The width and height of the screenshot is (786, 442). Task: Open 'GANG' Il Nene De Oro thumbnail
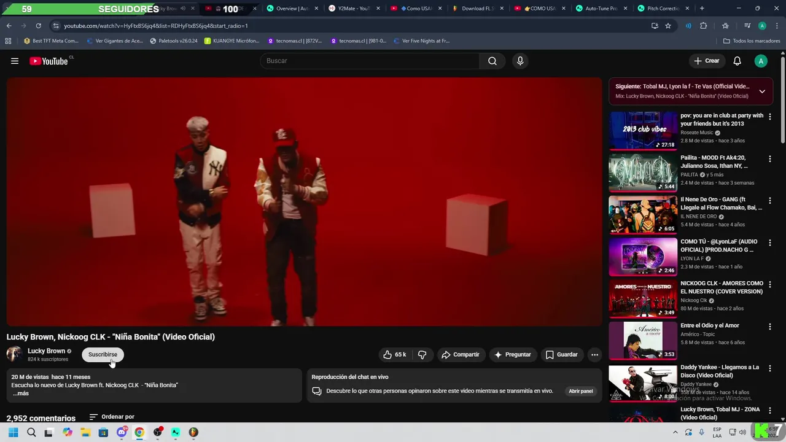643,214
